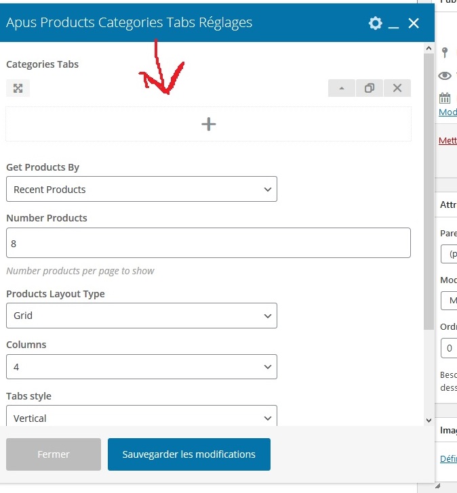Close the dialog with header X

414,23
